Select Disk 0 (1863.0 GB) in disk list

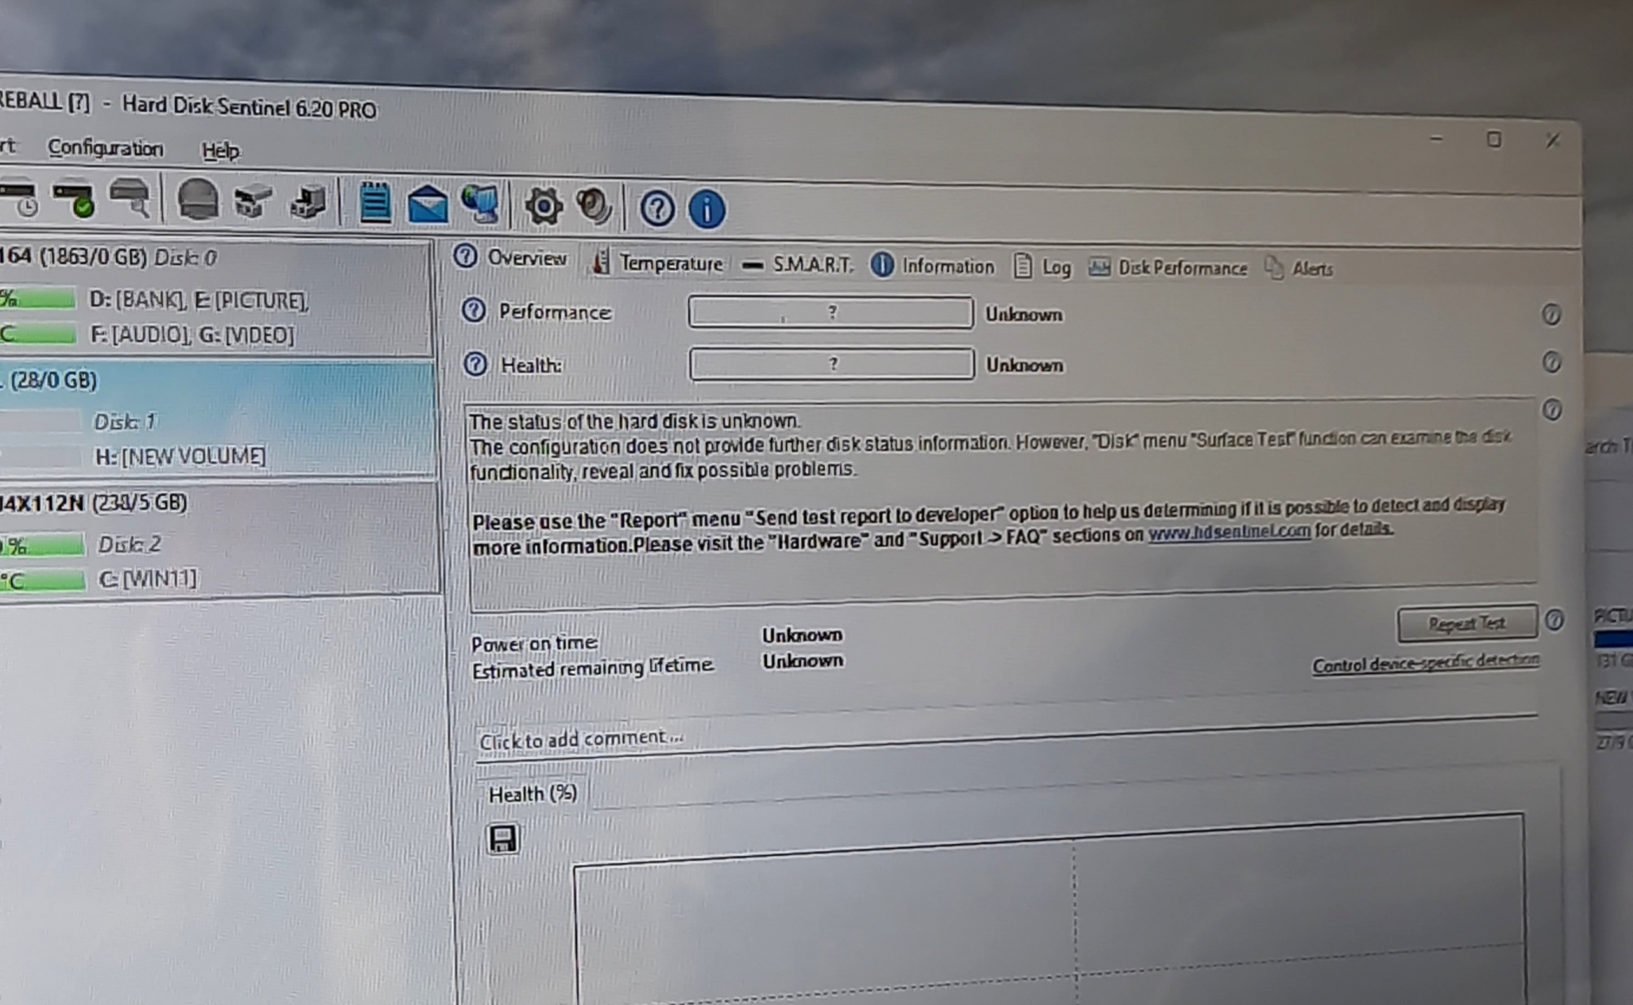click(216, 299)
